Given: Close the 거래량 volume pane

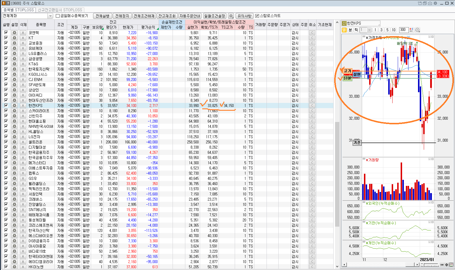Looking at the screenshot, I should coord(432,159).
